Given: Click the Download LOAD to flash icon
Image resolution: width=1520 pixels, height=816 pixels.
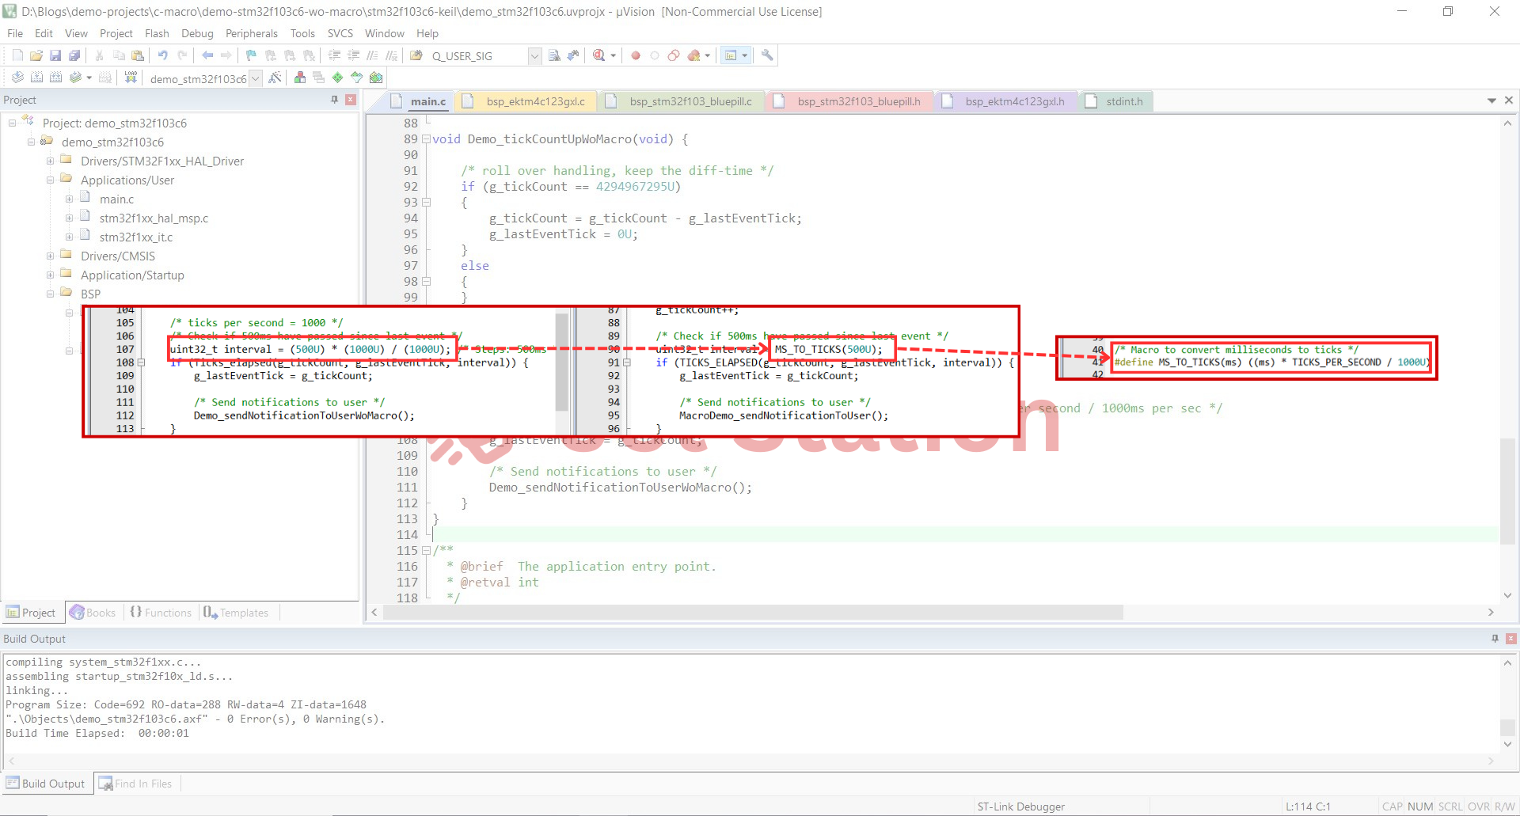Looking at the screenshot, I should (131, 78).
